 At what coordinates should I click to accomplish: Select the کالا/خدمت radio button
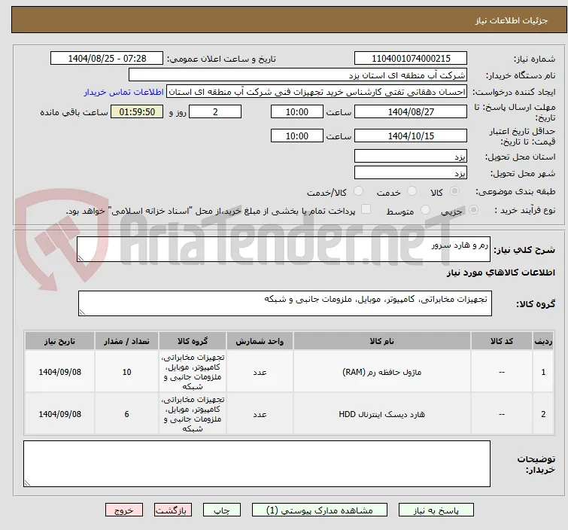coord(358,191)
